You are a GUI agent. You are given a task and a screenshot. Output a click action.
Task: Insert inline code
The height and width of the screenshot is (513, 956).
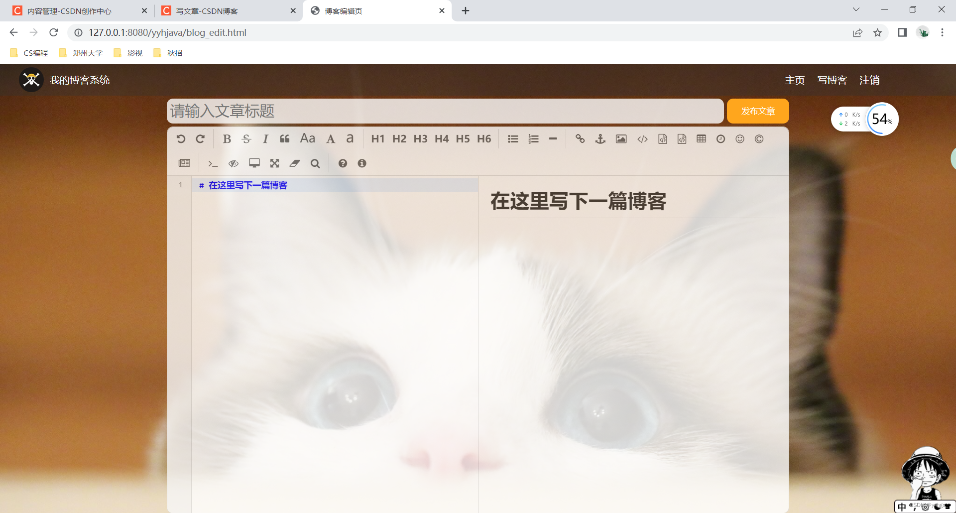tap(642, 139)
